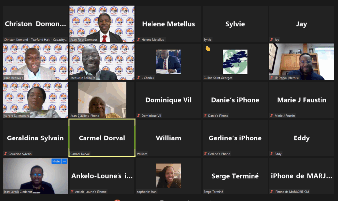
Task: Click the muted mic icon beside Dominique Vil
Action: coord(139,116)
